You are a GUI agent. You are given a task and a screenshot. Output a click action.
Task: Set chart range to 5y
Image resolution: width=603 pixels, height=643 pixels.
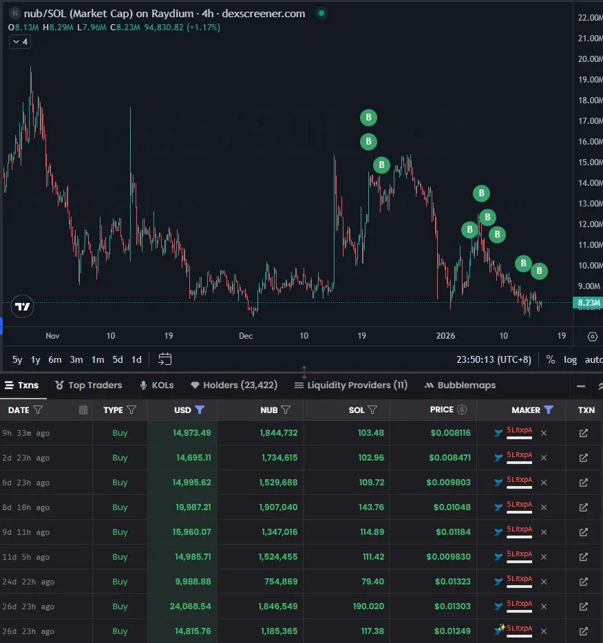17,359
